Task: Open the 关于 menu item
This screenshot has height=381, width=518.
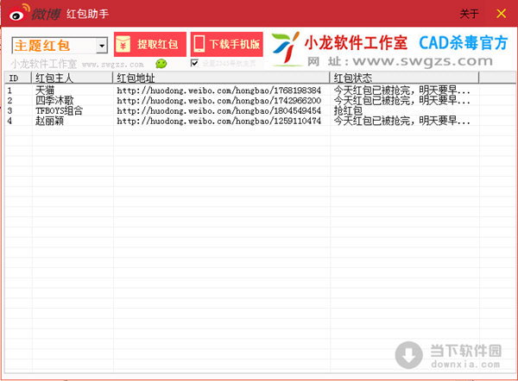Action: click(469, 14)
